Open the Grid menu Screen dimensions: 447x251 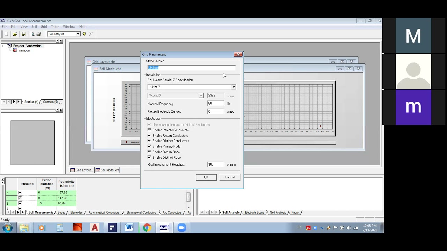tap(44, 27)
